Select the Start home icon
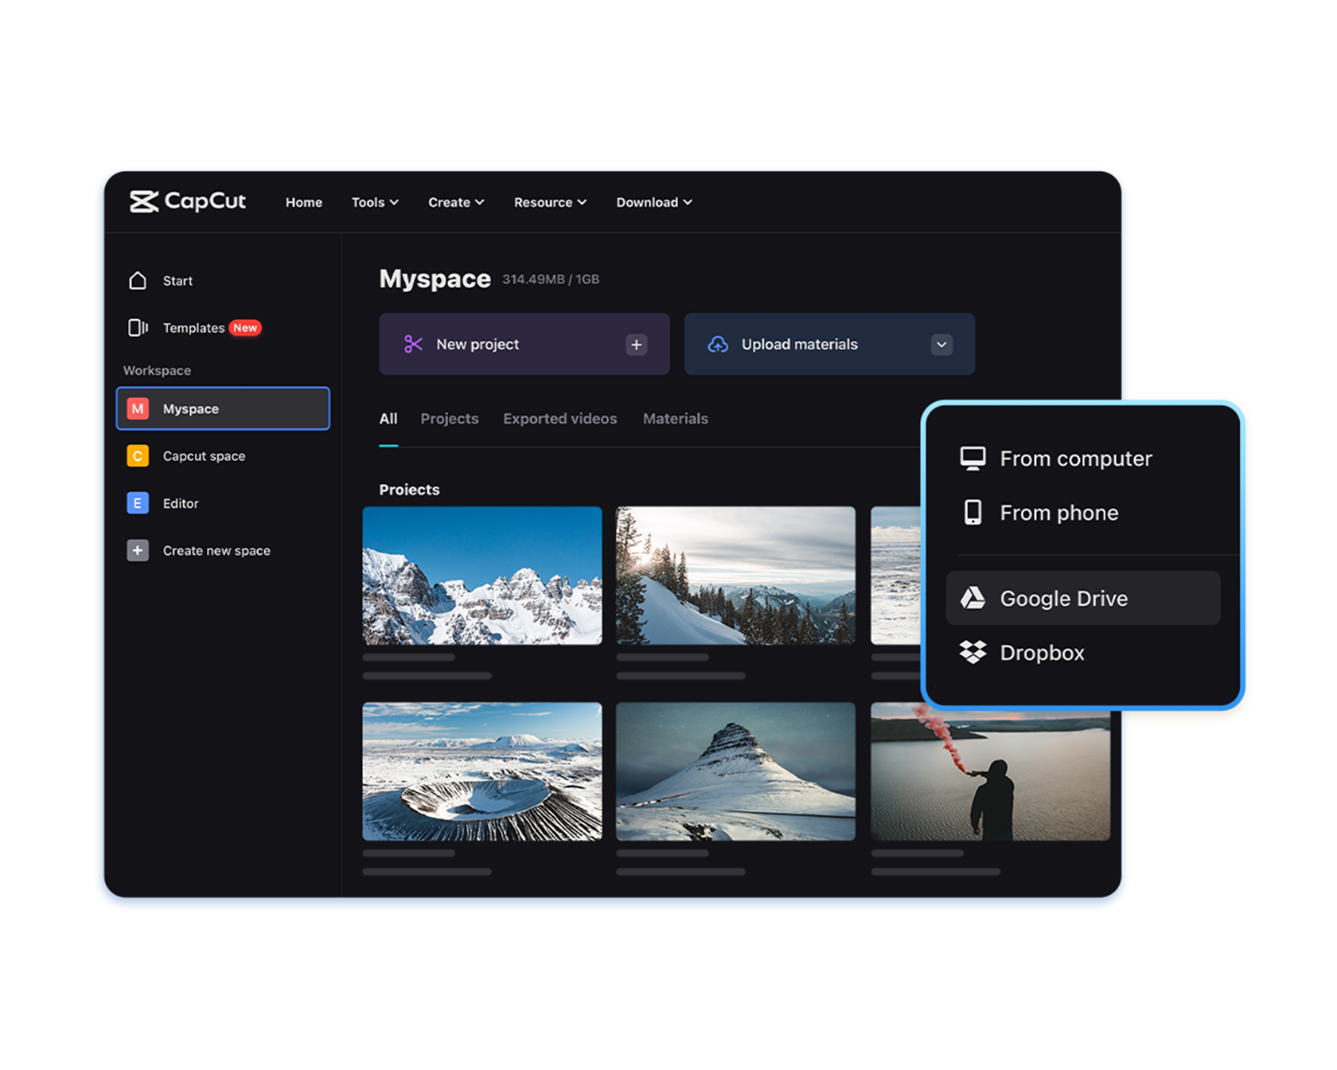Image resolution: width=1337 pixels, height=1070 pixels. click(x=137, y=280)
